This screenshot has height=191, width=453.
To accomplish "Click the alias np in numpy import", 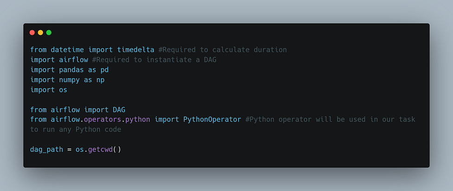I will pos(100,80).
